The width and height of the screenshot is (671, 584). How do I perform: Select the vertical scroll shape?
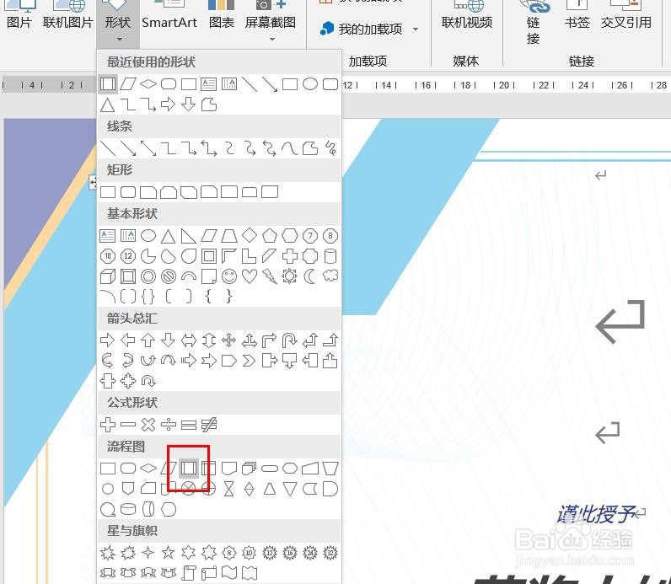189,573
